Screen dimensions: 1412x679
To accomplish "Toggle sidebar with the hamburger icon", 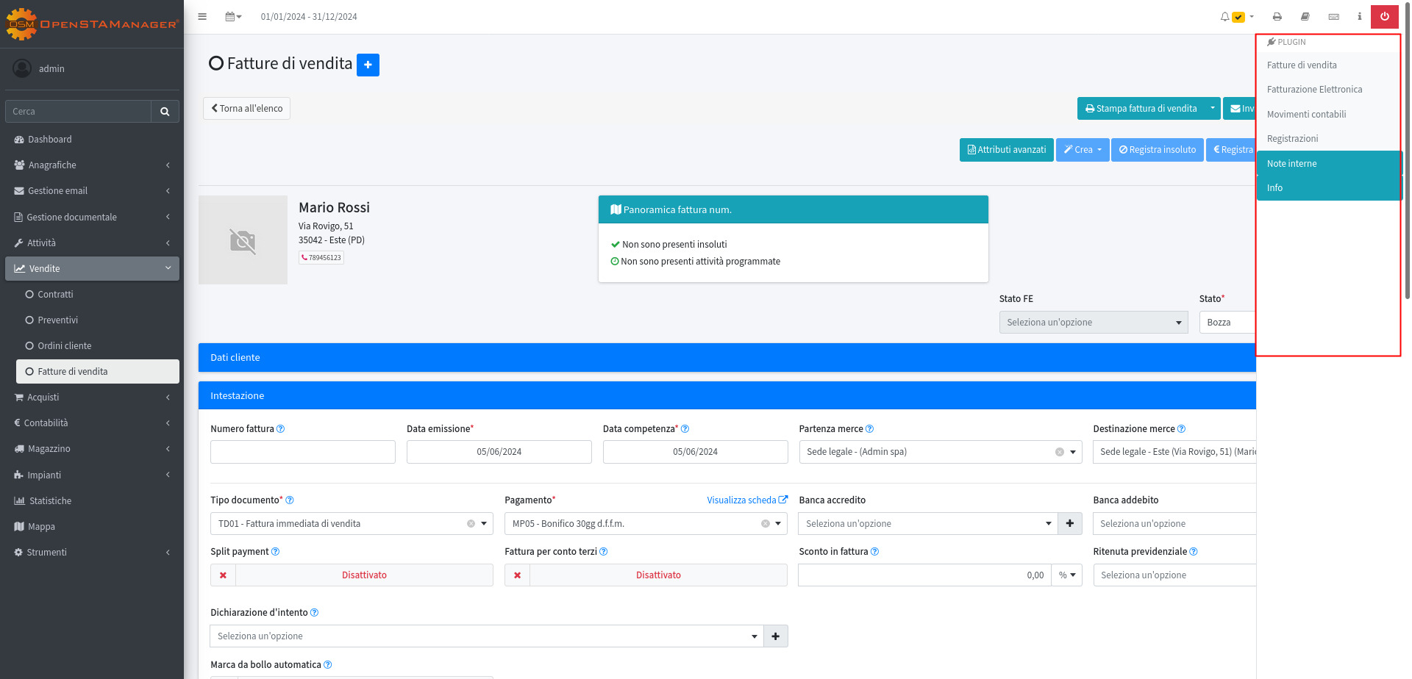I will pos(202,17).
